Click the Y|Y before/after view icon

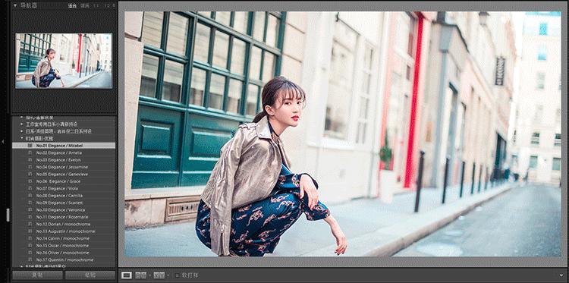[159, 275]
